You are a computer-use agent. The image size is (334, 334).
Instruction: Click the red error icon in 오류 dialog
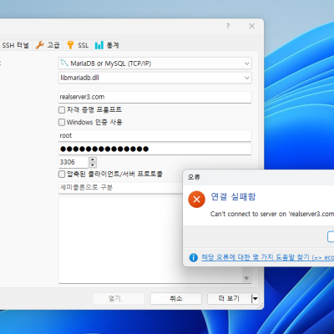coord(196,200)
